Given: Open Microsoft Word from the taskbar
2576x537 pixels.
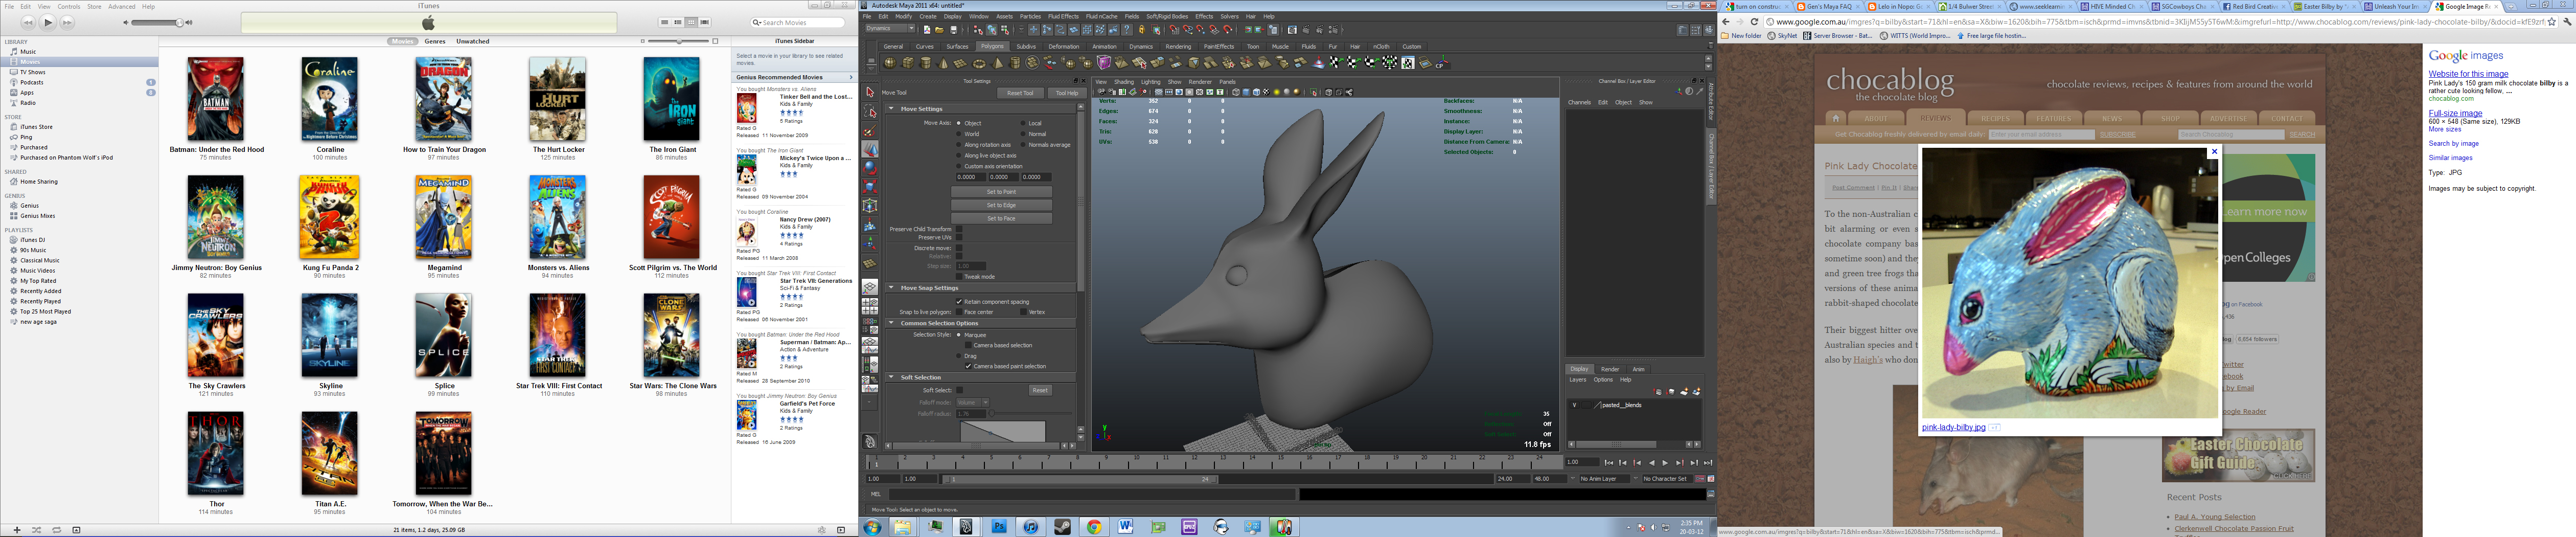Looking at the screenshot, I should pyautogui.click(x=1126, y=526).
